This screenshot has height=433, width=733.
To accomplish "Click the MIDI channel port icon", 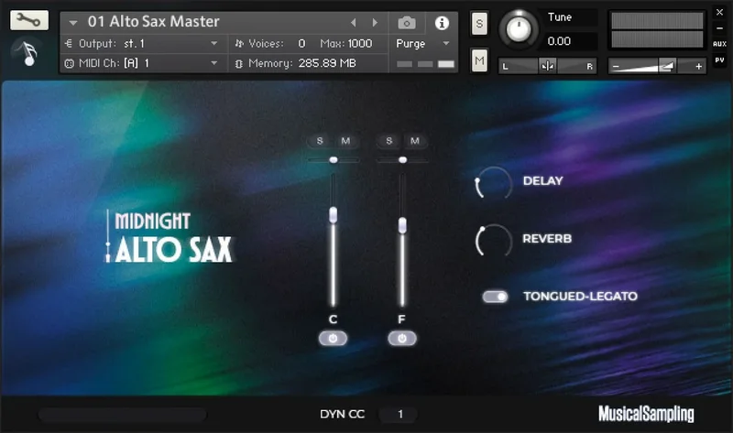I will click(x=69, y=63).
